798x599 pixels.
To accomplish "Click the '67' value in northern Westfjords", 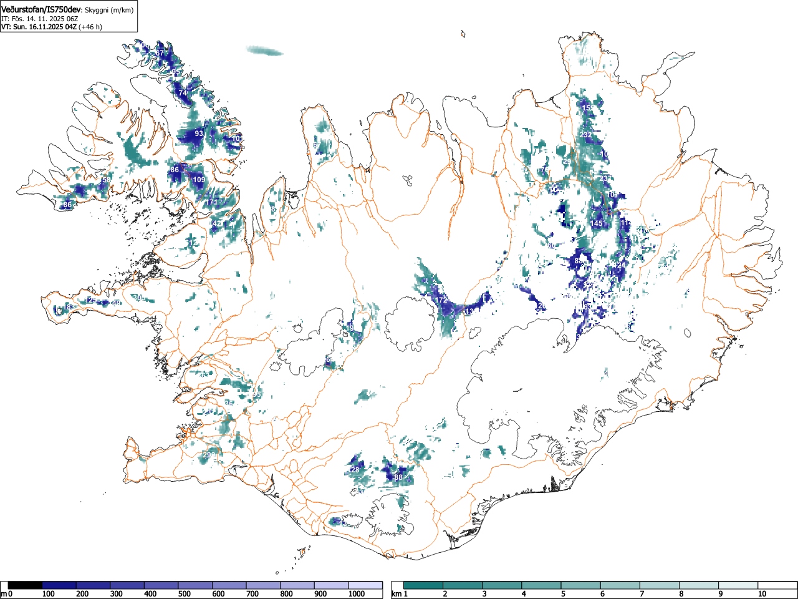I will (x=160, y=53).
